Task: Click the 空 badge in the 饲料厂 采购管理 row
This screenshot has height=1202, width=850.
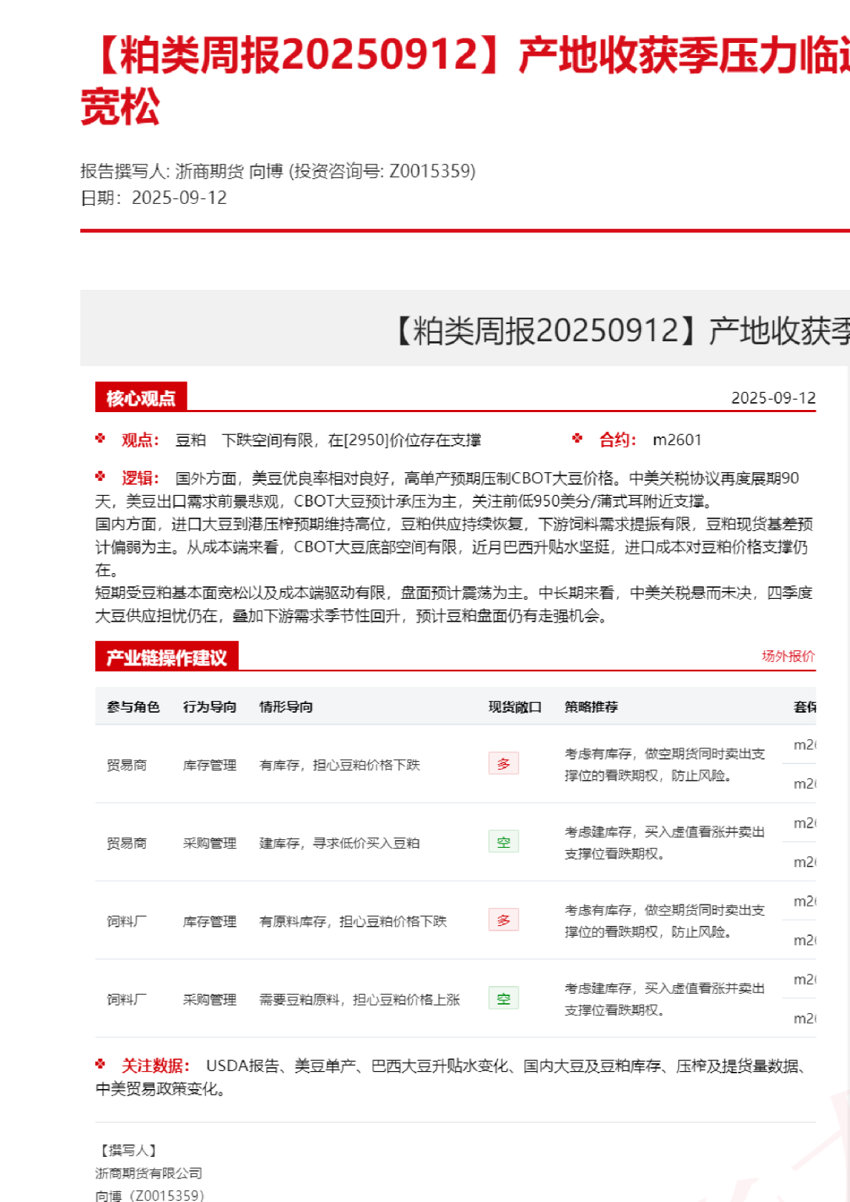Action: [x=503, y=998]
